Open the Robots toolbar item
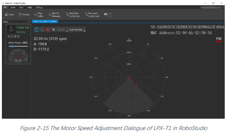Screen dimensions: 228x133 coord(24,15)
